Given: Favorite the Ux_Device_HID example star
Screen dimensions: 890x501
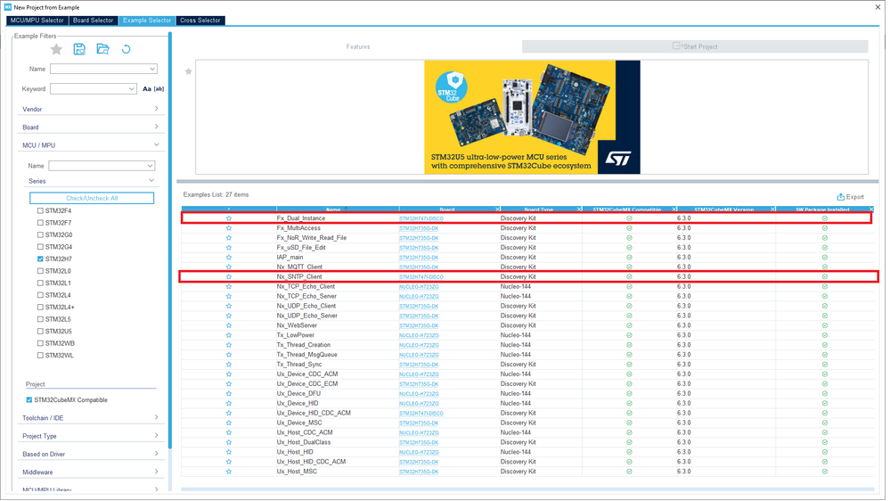Looking at the screenshot, I should pyautogui.click(x=229, y=403).
